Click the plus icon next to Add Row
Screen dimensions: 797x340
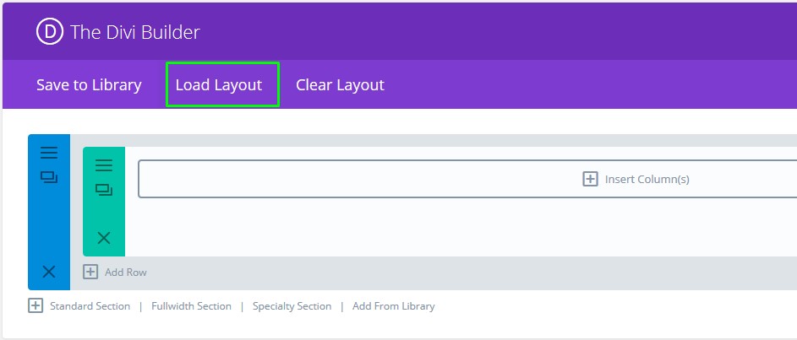tap(90, 272)
